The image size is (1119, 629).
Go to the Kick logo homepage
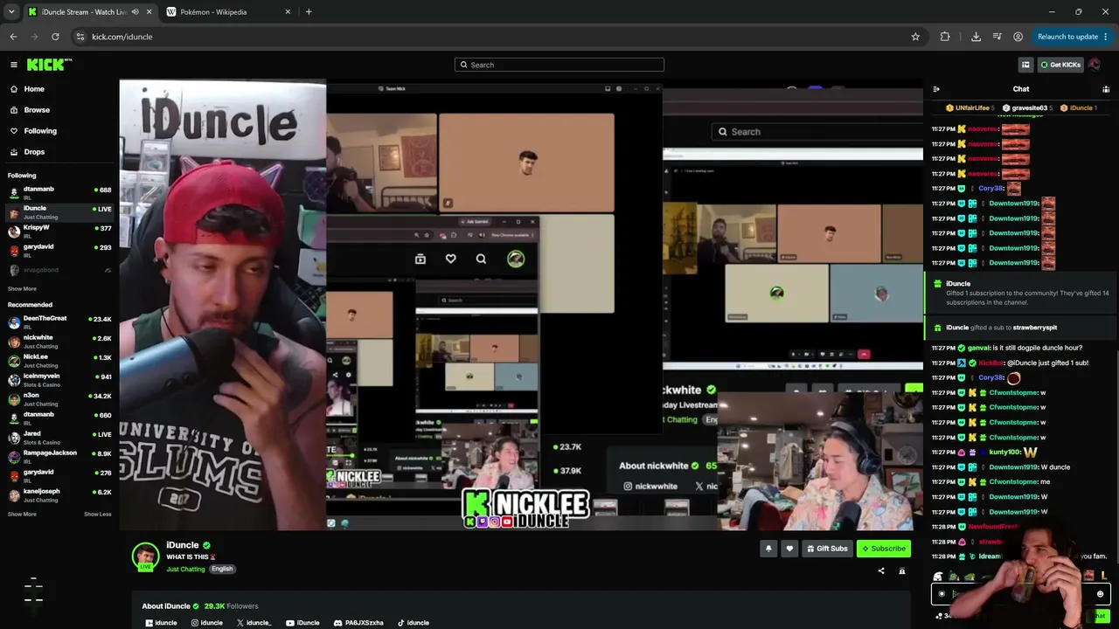pyautogui.click(x=48, y=65)
